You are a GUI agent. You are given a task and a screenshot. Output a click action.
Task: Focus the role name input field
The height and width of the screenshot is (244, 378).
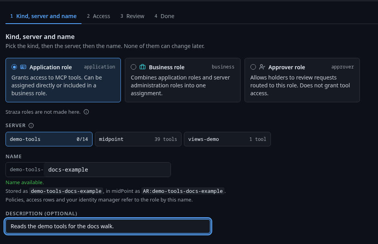click(x=107, y=170)
